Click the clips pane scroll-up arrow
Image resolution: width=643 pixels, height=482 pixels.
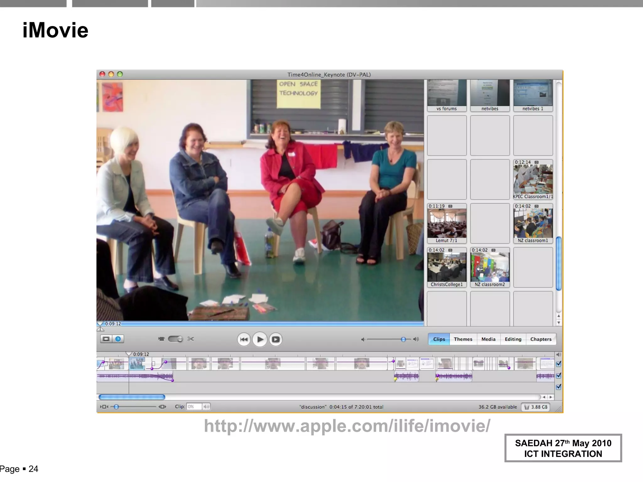point(559,316)
